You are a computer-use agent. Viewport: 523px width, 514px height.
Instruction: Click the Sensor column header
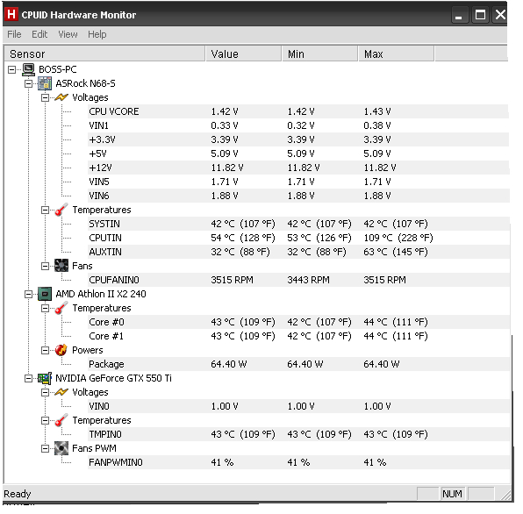click(x=104, y=54)
